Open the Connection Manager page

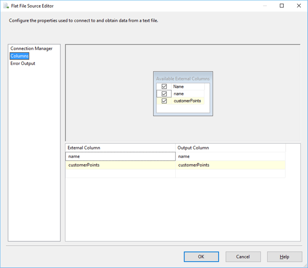pyautogui.click(x=31, y=49)
